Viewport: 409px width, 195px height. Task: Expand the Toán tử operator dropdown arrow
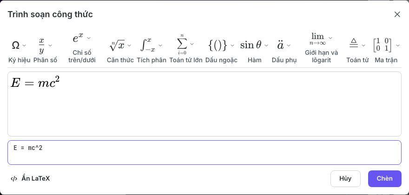pos(363,45)
